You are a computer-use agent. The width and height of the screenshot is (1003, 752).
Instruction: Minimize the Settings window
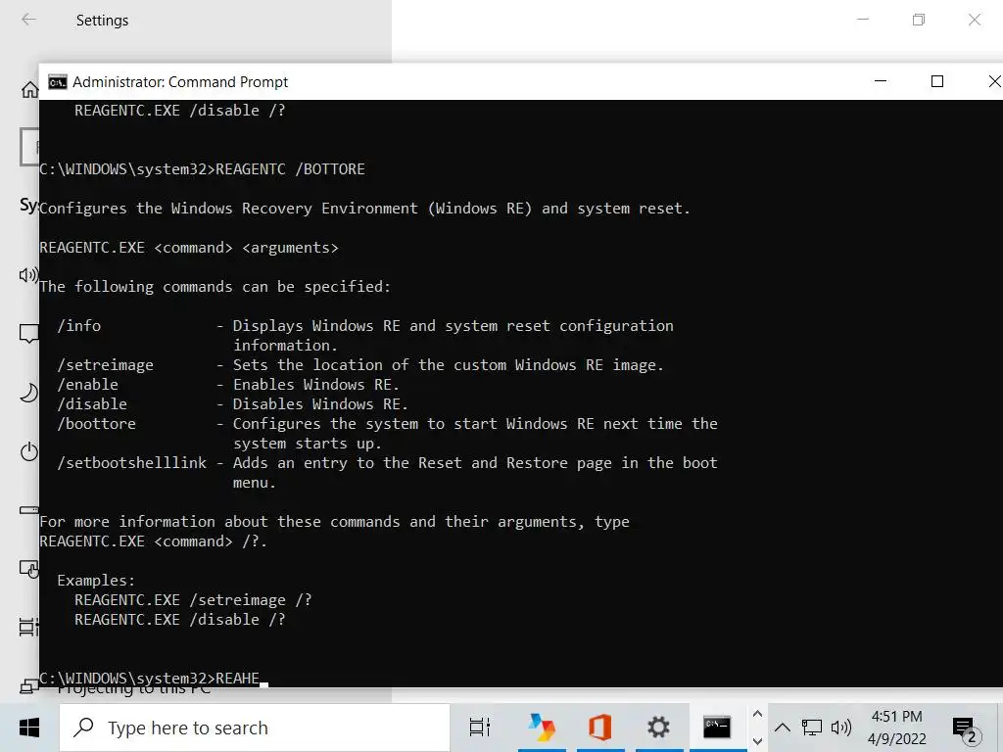[863, 20]
